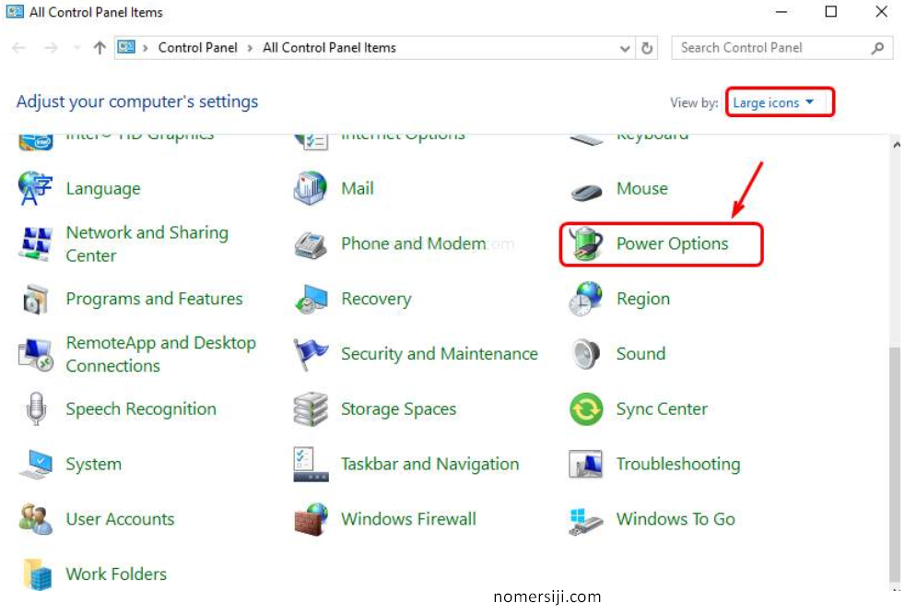
Task: Open the Sound speaker icon
Action: pyautogui.click(x=586, y=353)
